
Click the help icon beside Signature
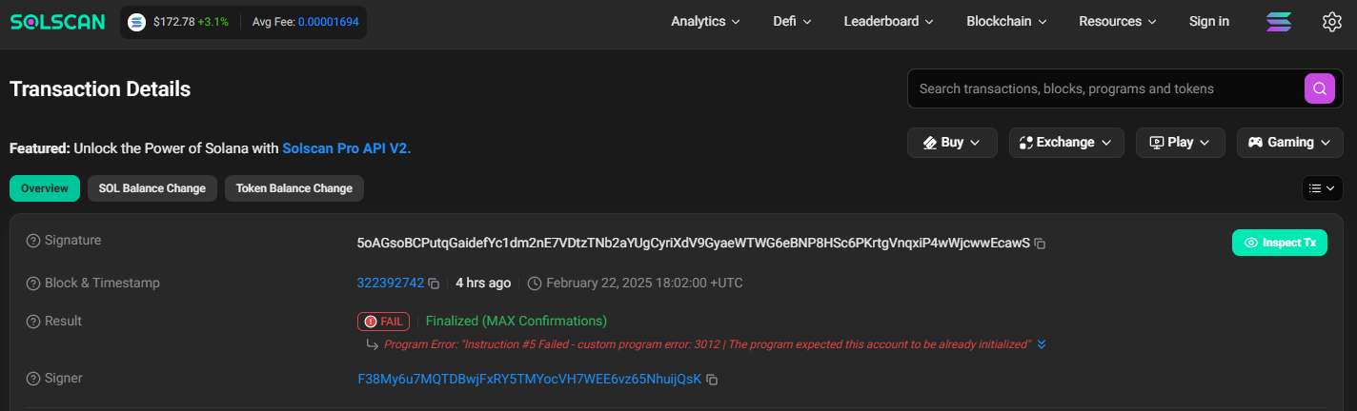pyautogui.click(x=33, y=241)
